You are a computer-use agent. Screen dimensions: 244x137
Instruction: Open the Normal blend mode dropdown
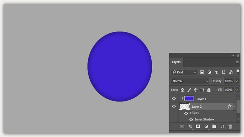point(190,81)
